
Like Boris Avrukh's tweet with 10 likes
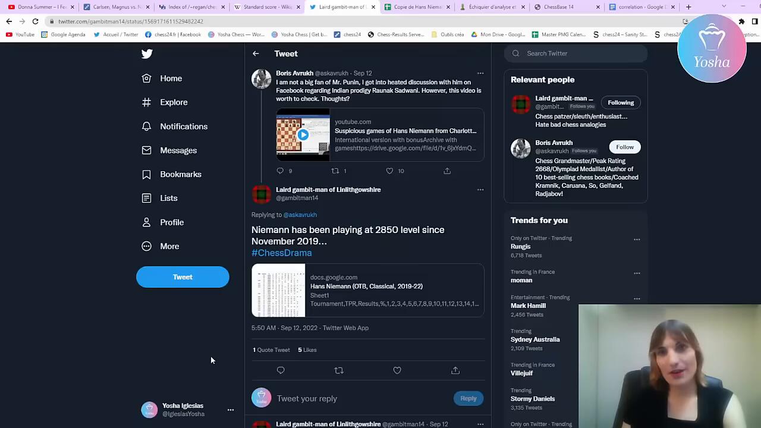click(x=390, y=171)
